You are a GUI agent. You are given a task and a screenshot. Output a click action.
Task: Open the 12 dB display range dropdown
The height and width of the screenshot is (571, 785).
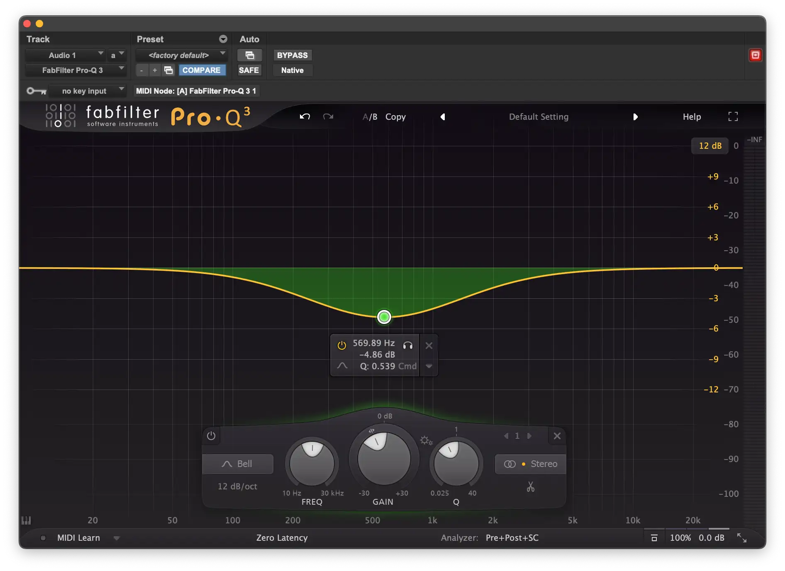[x=710, y=146]
